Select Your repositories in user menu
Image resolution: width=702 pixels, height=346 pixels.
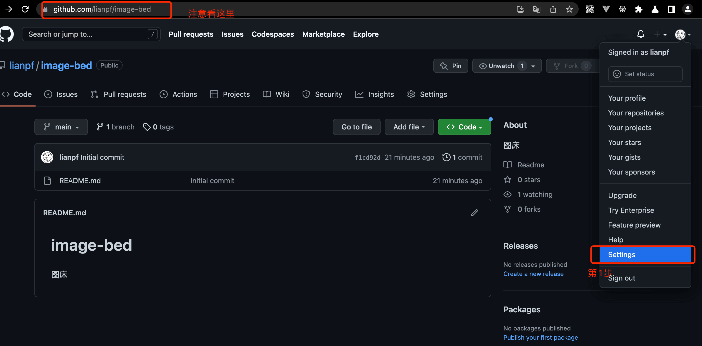645,113
